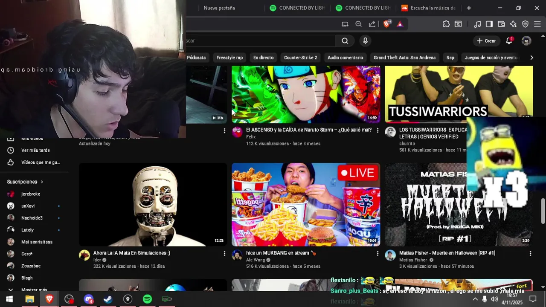
Task: Select the Rap filter chip
Action: 450,58
